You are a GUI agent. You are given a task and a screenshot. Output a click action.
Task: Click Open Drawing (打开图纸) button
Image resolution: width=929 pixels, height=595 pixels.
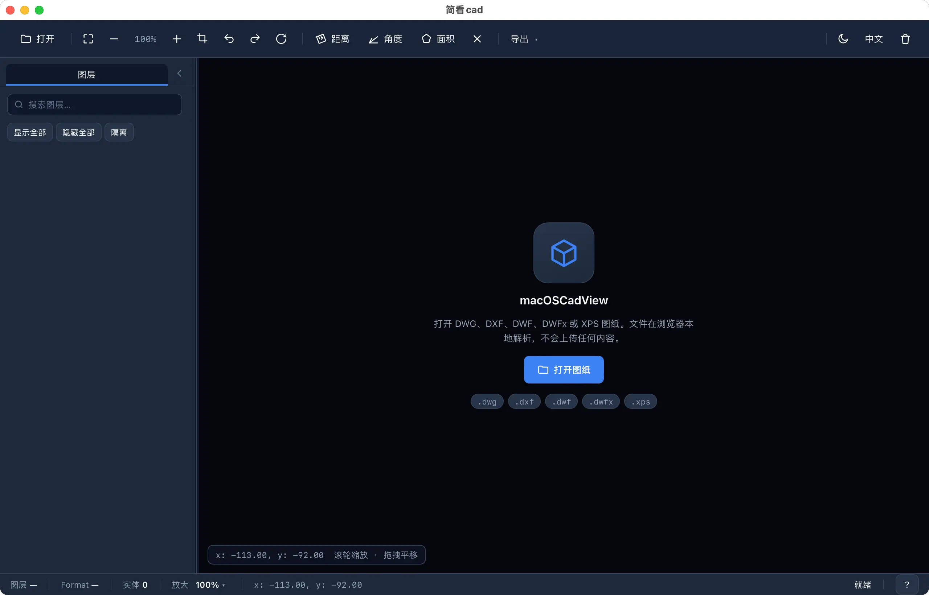[564, 370]
